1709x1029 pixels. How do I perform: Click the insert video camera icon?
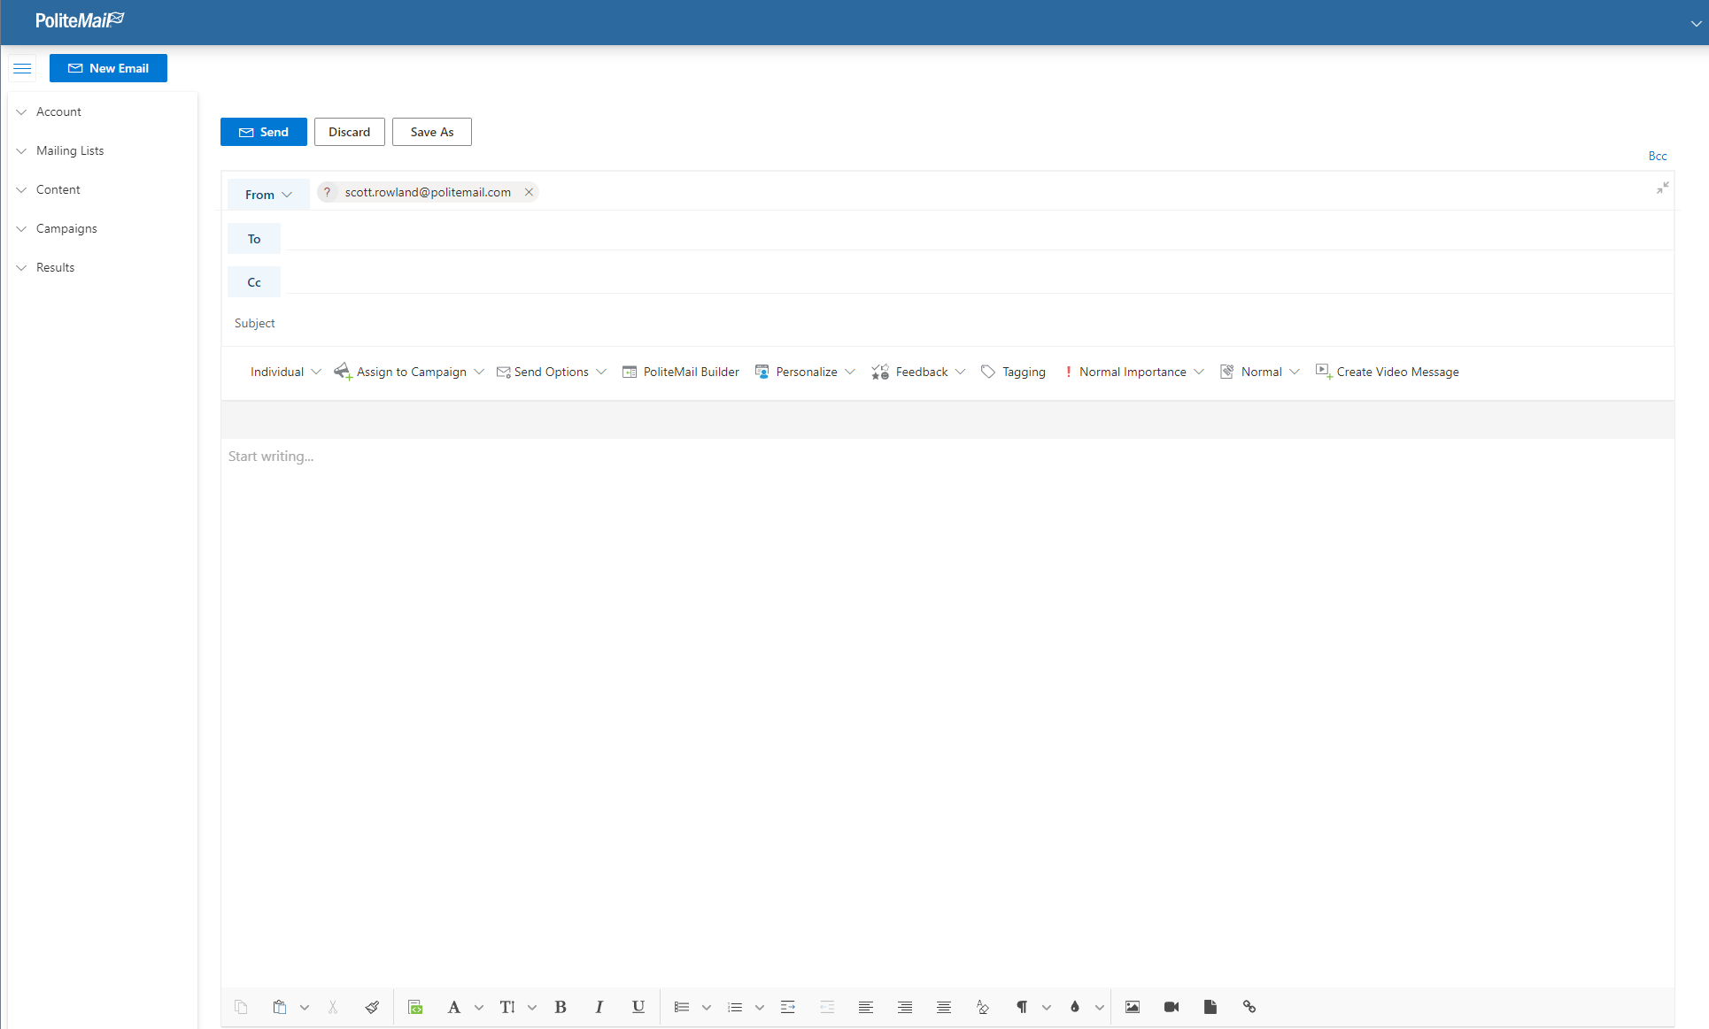pyautogui.click(x=1171, y=1007)
